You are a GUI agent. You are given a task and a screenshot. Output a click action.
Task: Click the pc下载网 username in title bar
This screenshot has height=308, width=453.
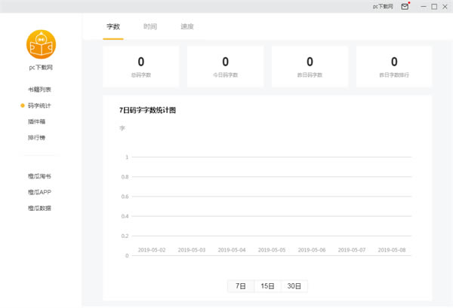coord(383,6)
